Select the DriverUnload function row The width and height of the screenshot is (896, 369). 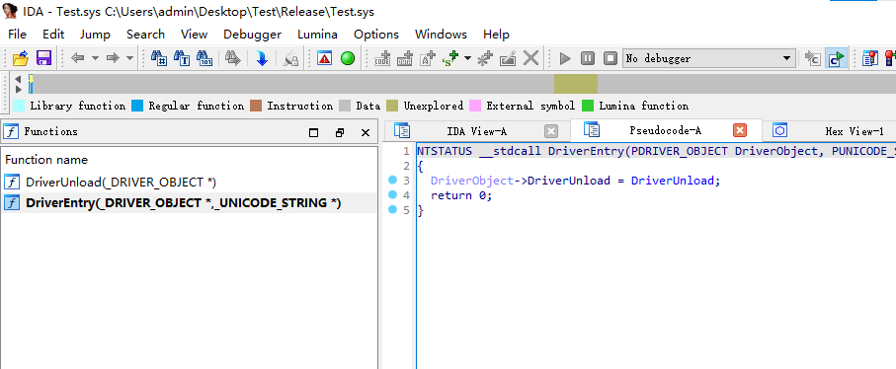pyautogui.click(x=189, y=183)
